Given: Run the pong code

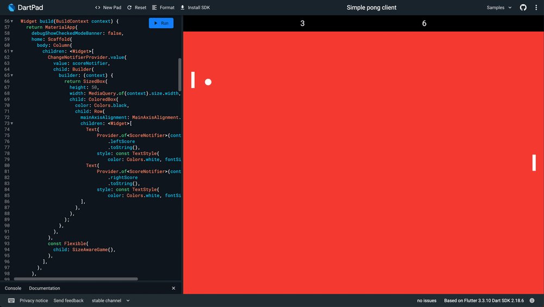Looking at the screenshot, I should pos(161,23).
